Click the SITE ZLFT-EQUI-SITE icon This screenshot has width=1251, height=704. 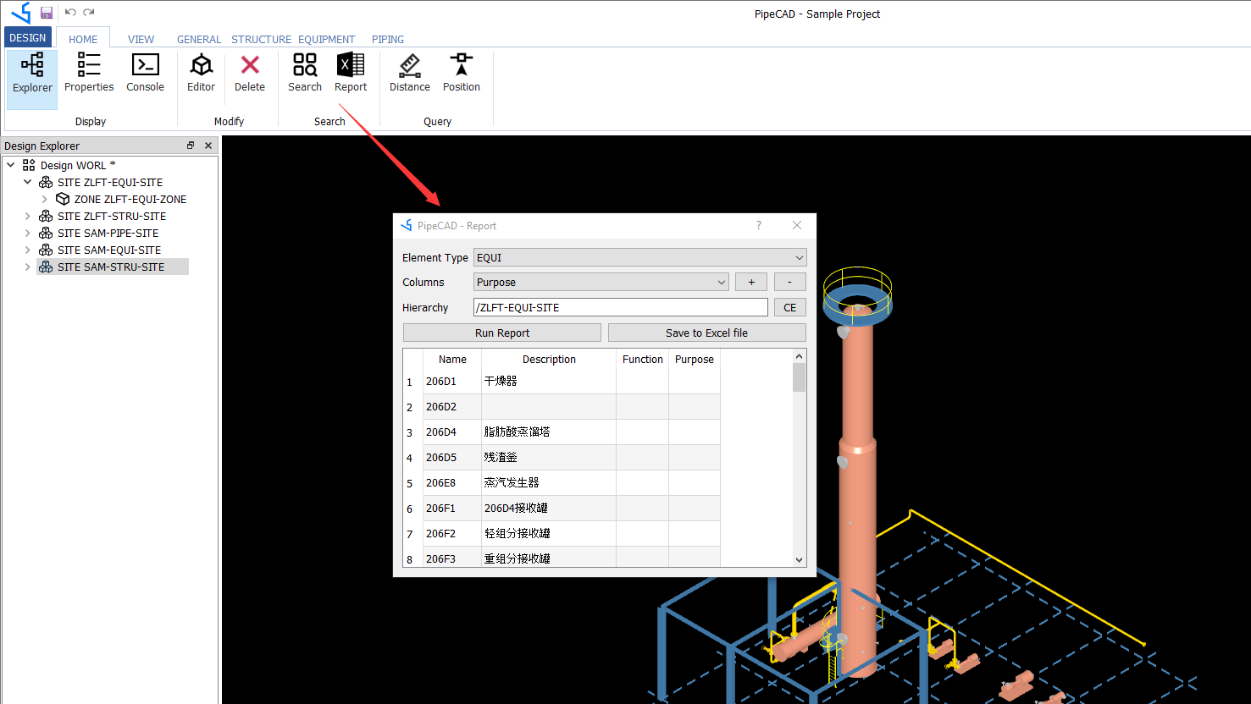point(46,182)
